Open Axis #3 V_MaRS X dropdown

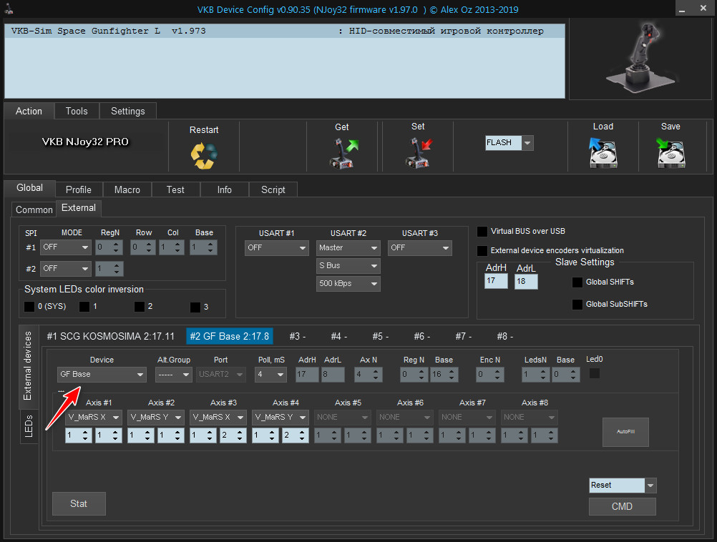tap(218, 418)
